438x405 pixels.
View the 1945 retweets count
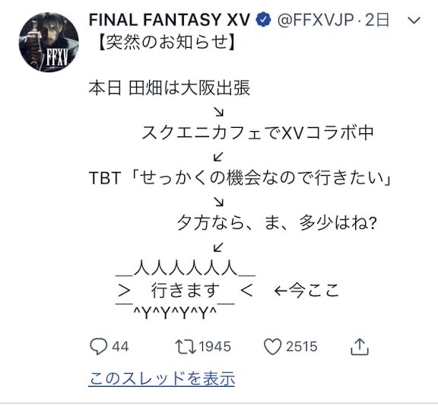(x=214, y=346)
